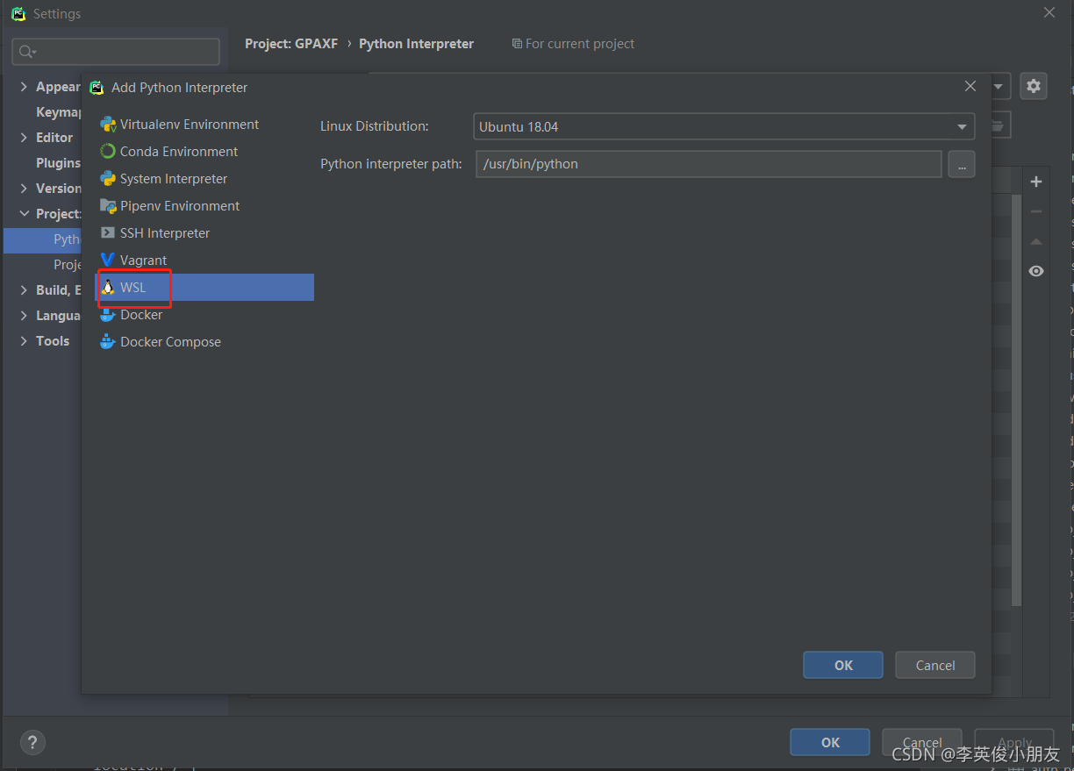Image resolution: width=1074 pixels, height=771 pixels.
Task: Open Keymap settings page
Action: (58, 112)
